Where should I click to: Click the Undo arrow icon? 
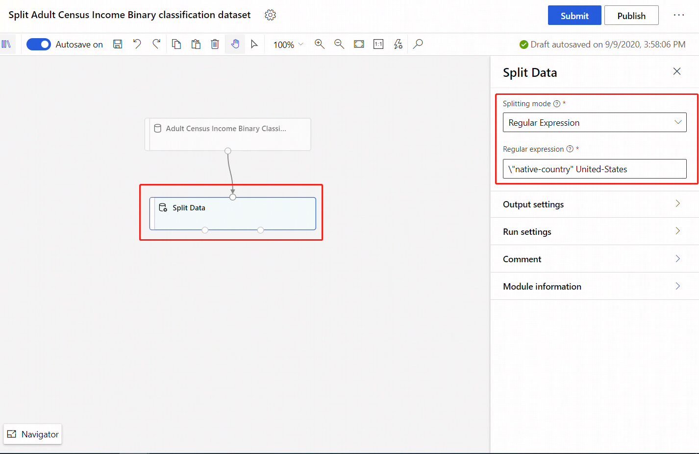[137, 45]
